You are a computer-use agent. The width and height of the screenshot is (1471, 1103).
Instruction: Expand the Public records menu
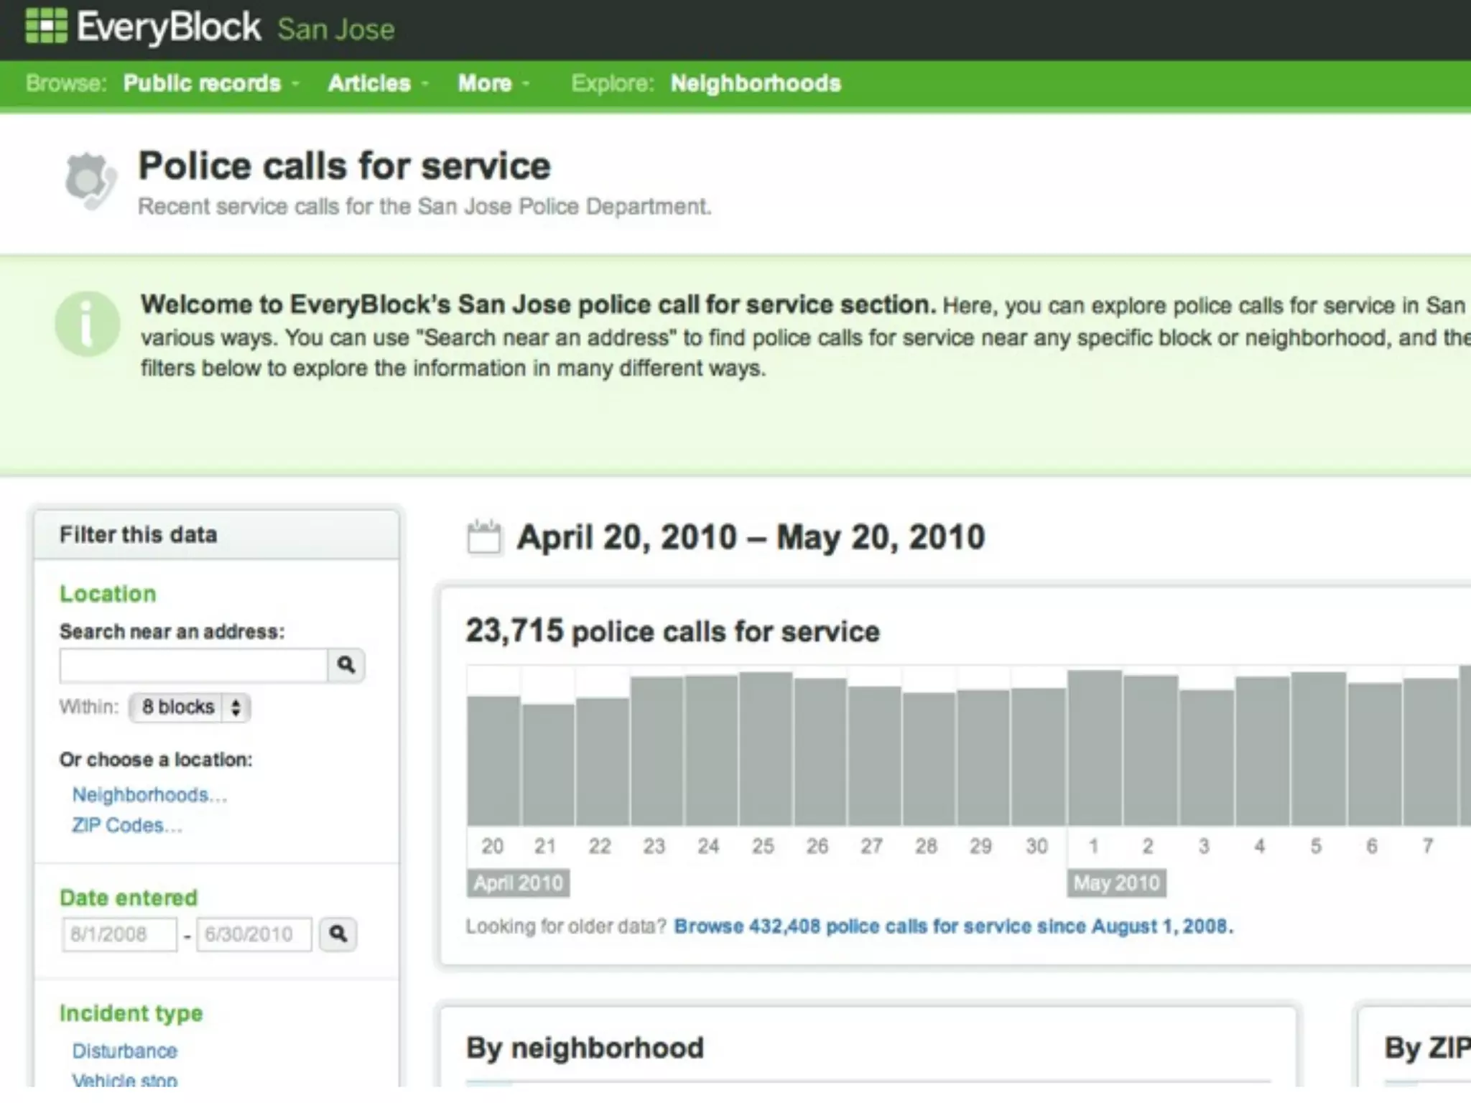(203, 83)
